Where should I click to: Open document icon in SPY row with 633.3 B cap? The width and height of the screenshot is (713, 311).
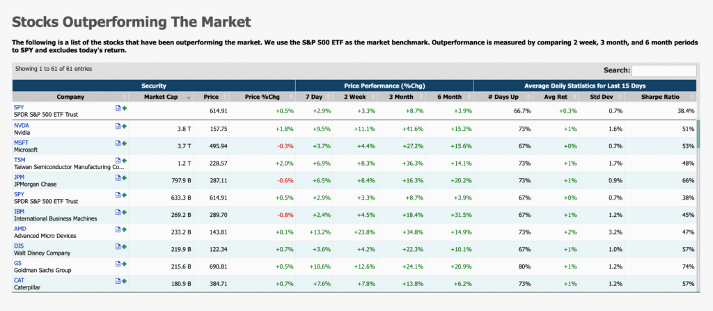118,195
